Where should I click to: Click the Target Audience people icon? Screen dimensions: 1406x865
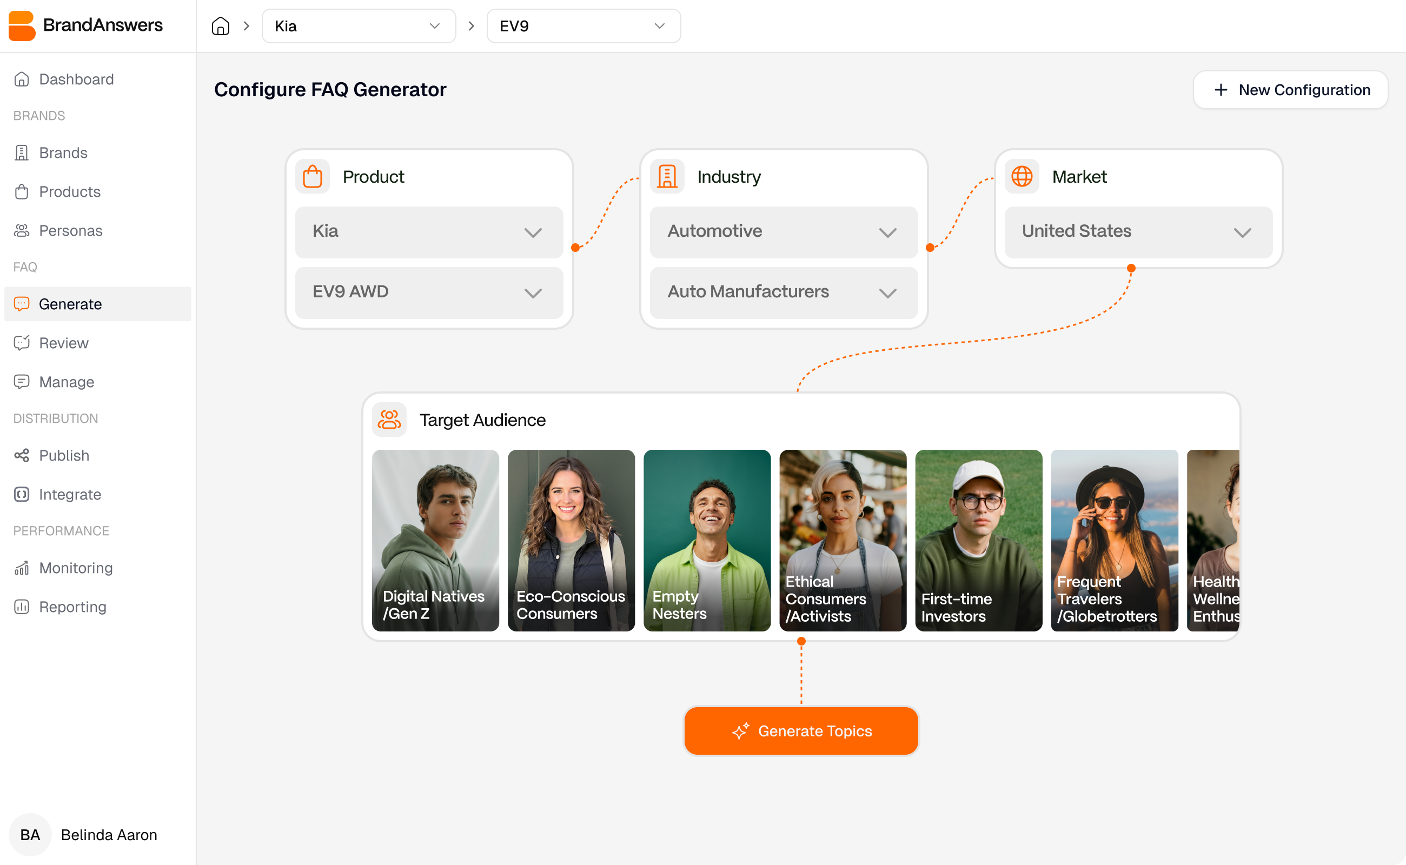point(389,420)
